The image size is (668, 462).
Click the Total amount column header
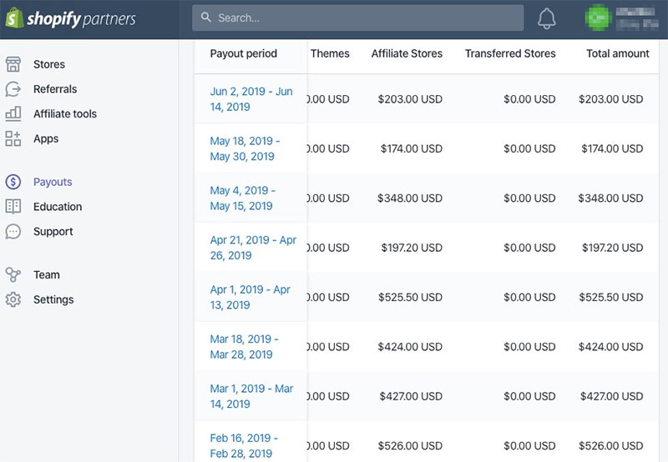[x=618, y=53]
